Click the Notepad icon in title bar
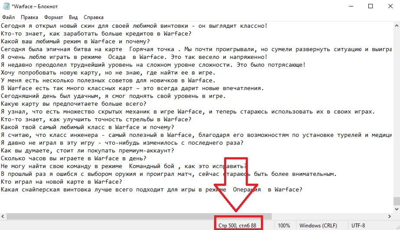 pyautogui.click(x=6, y=6)
